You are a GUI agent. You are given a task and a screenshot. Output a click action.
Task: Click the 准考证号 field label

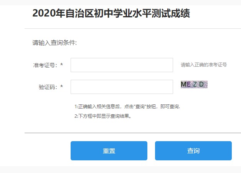[x=45, y=65]
